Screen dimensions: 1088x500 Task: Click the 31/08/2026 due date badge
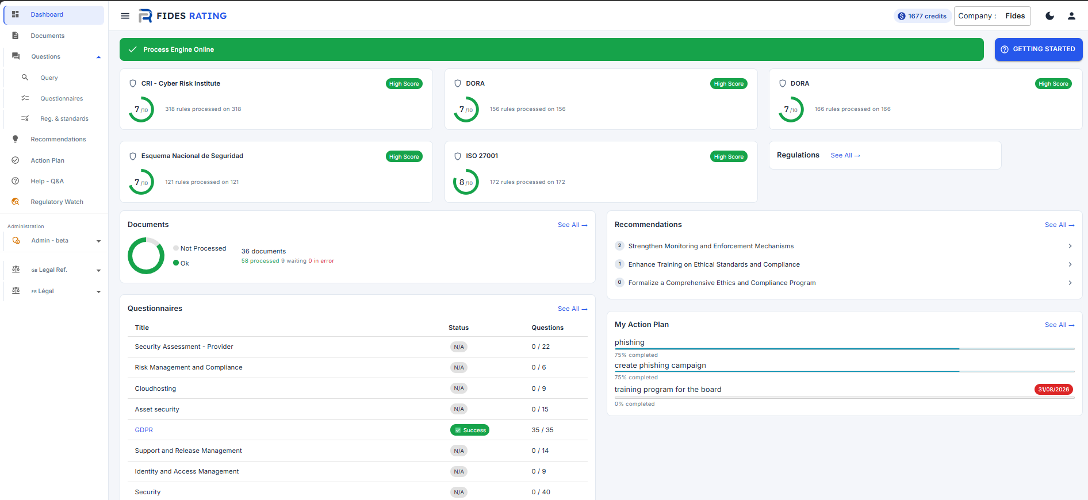pyautogui.click(x=1053, y=390)
